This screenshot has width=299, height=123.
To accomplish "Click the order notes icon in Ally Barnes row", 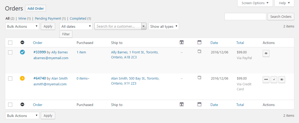I will [x=199, y=52].
